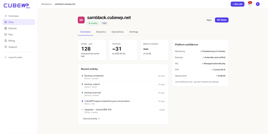This screenshot has height=134, width=268.
Task: Click the 1d ago timestamp
Action: click(x=162, y=110)
